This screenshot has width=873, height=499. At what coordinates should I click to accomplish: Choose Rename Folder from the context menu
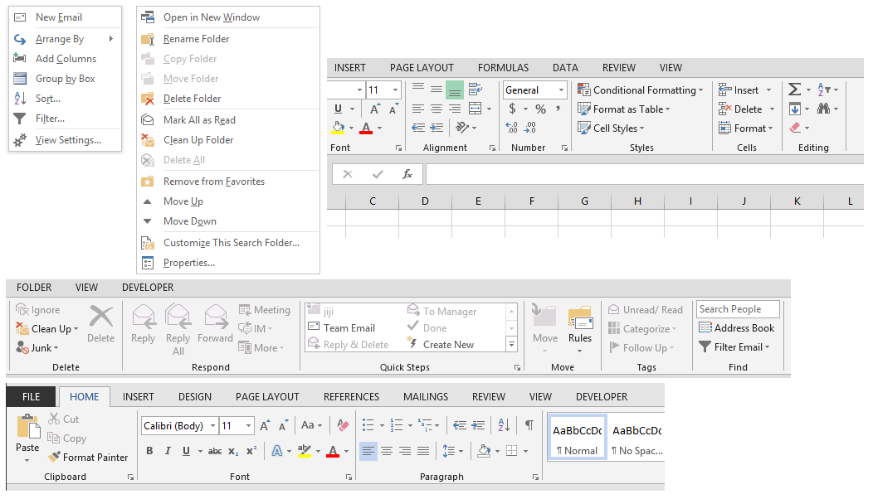pyautogui.click(x=196, y=39)
